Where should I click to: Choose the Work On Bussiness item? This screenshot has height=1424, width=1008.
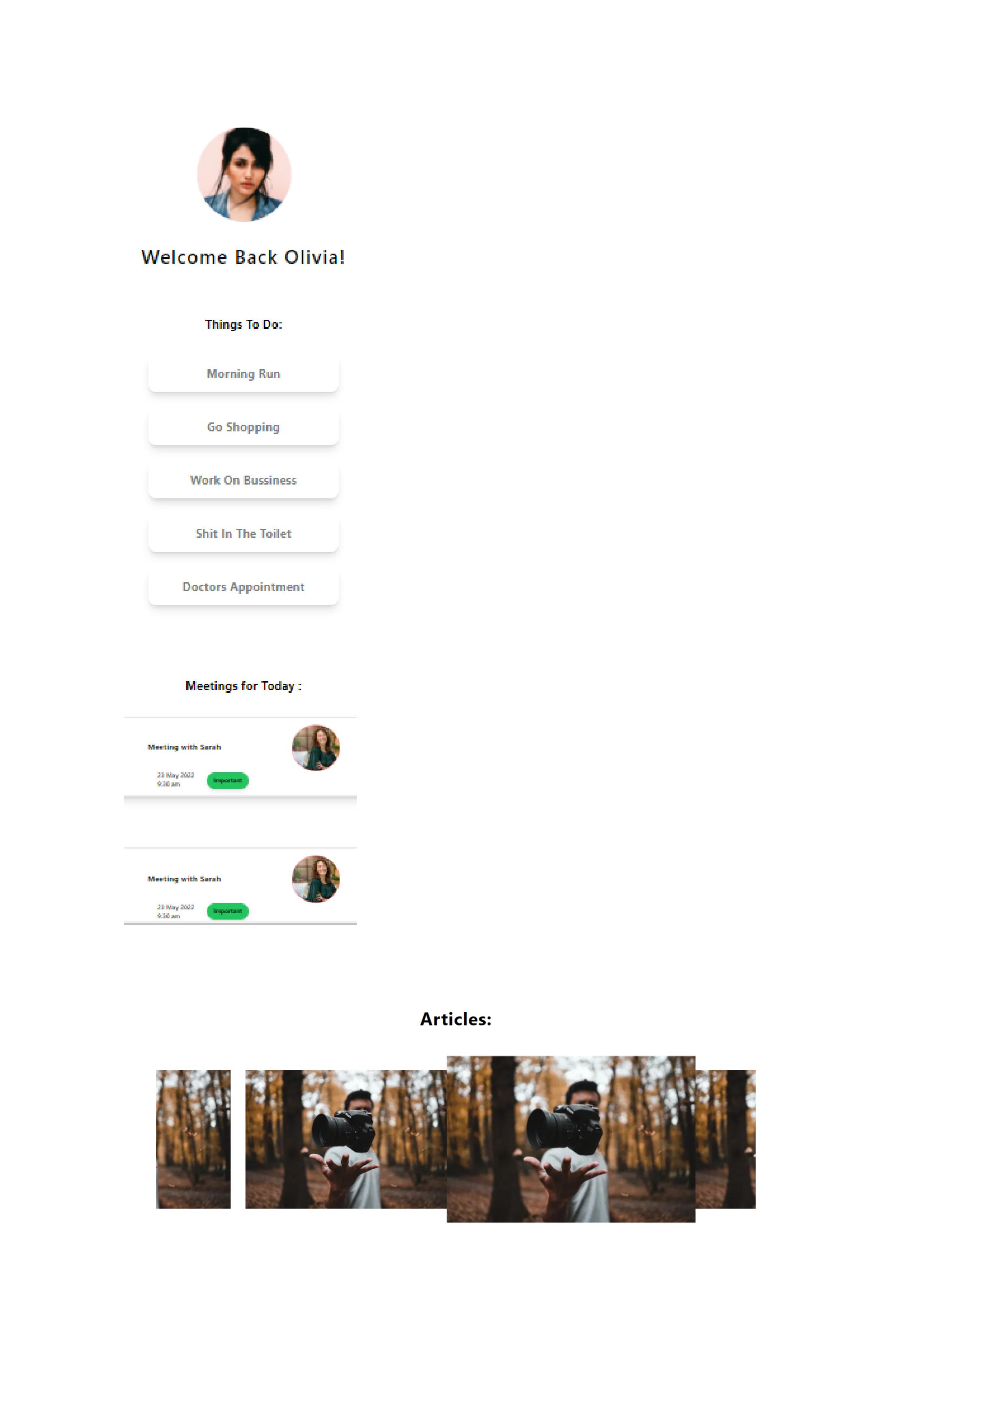243,480
